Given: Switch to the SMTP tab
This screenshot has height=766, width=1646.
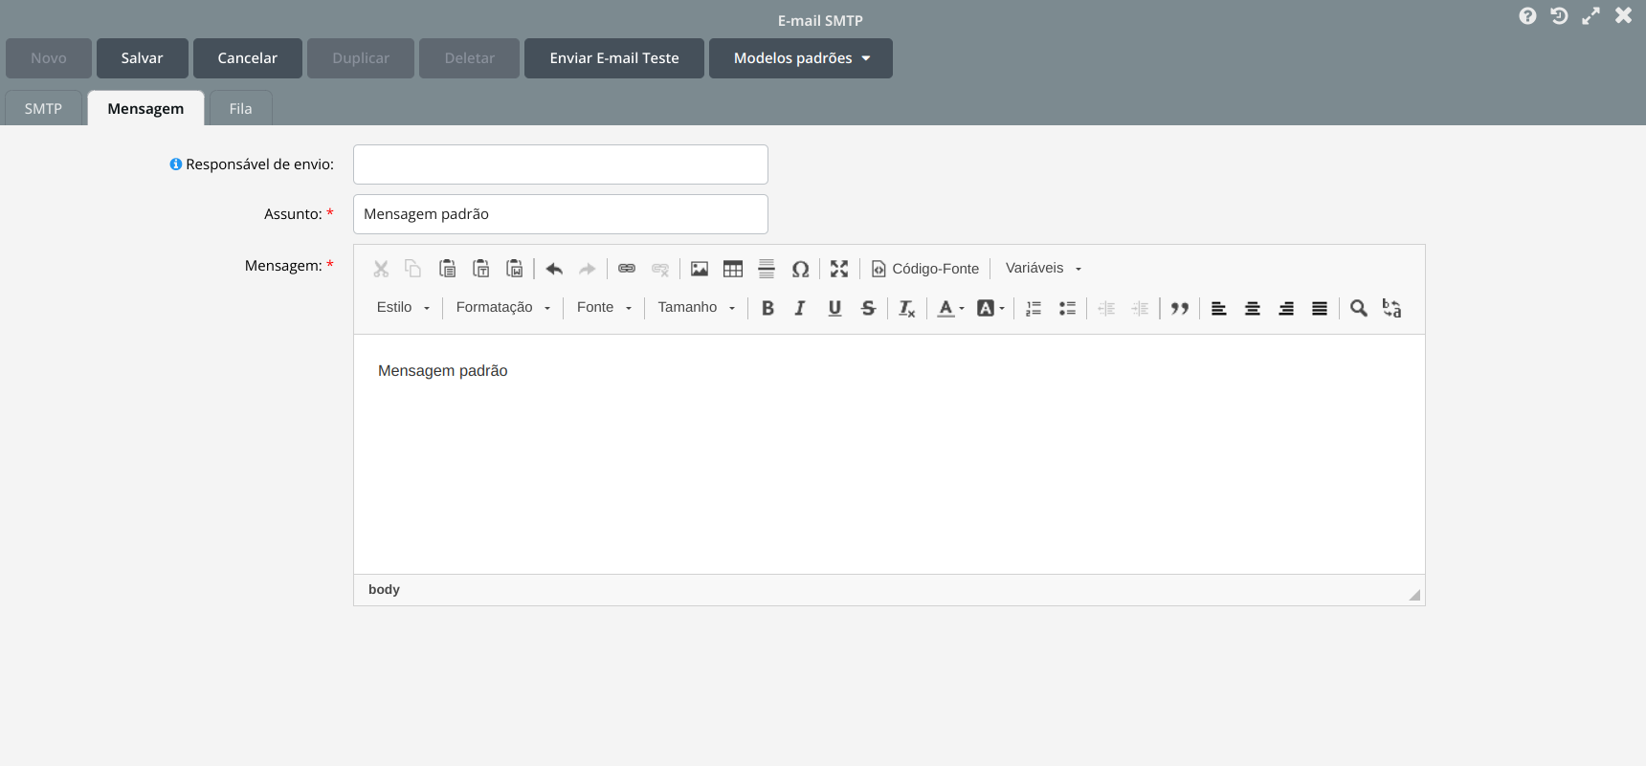Looking at the screenshot, I should point(43,108).
